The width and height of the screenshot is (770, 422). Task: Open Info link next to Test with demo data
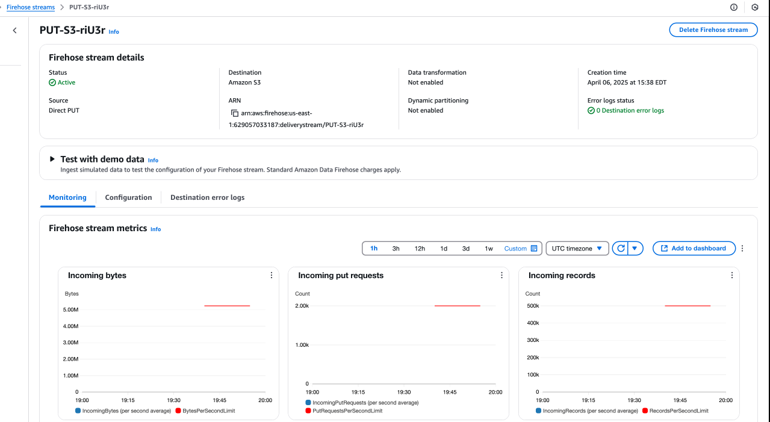pyautogui.click(x=153, y=160)
